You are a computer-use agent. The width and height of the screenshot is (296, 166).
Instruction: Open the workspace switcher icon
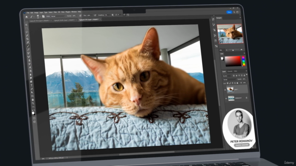click(x=237, y=12)
